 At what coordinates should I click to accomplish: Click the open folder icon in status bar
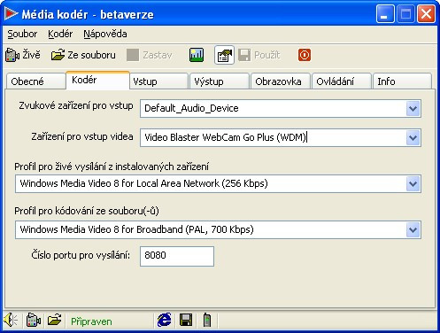point(55,321)
